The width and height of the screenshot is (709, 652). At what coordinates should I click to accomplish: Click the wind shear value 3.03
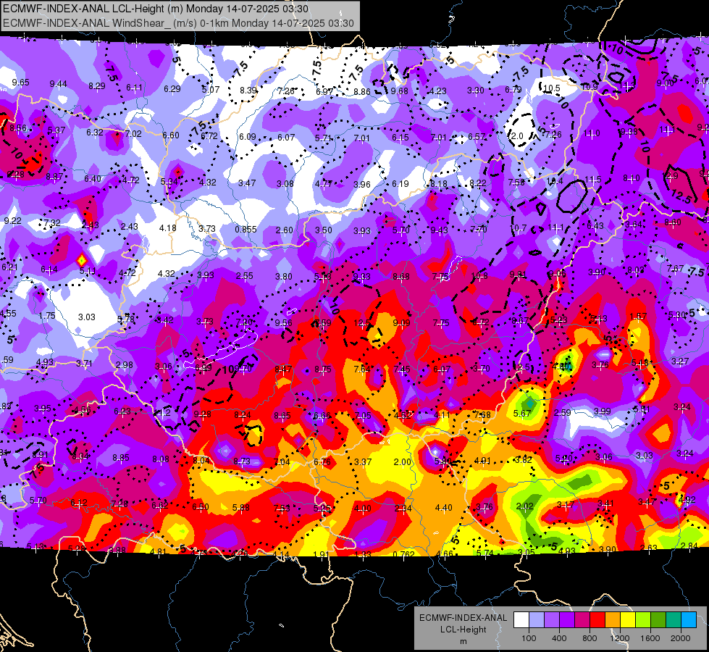click(x=86, y=317)
